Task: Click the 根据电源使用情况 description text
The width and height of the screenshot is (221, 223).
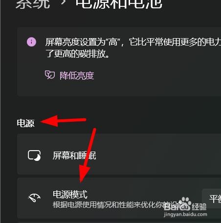Action: 118,205
